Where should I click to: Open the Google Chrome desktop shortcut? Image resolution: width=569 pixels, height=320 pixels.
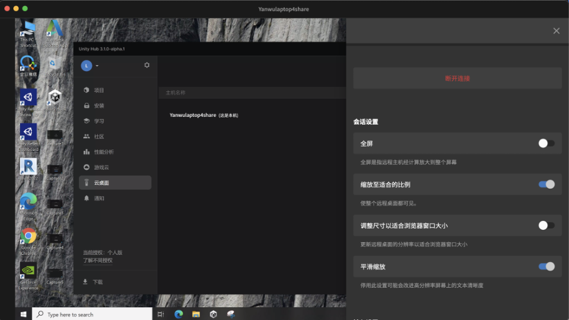(x=28, y=241)
